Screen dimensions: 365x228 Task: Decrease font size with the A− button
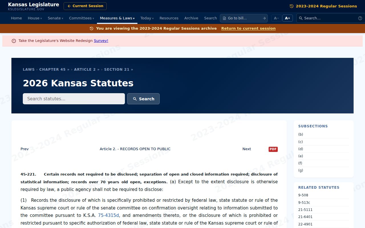[x=276, y=18]
